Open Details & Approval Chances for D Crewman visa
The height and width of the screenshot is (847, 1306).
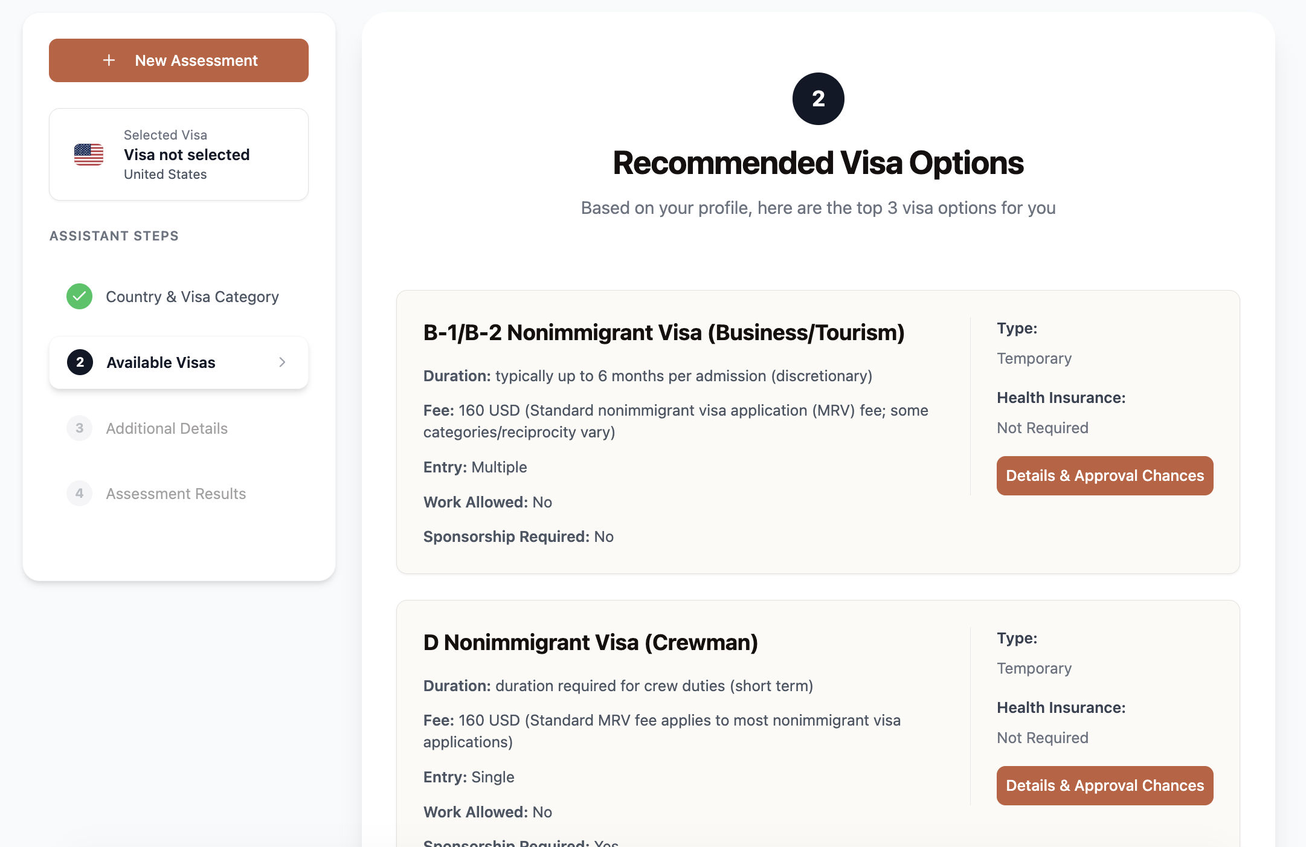pyautogui.click(x=1104, y=785)
